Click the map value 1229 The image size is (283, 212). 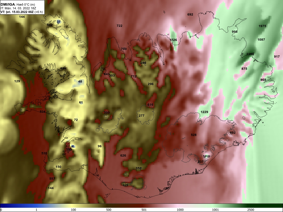click(204, 112)
